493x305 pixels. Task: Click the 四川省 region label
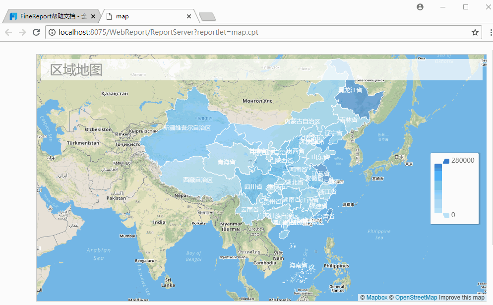pos(253,187)
